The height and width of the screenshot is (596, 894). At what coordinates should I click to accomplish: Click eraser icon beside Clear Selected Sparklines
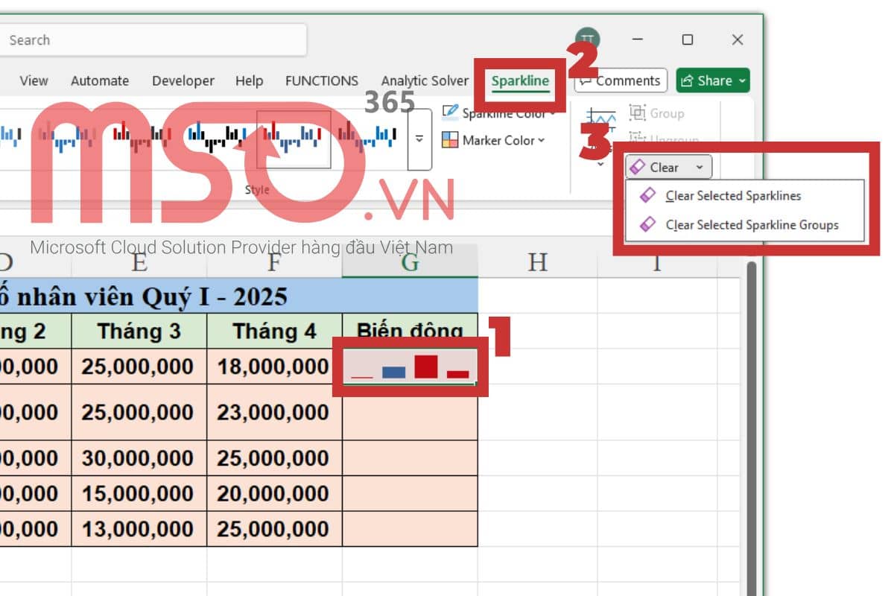649,195
